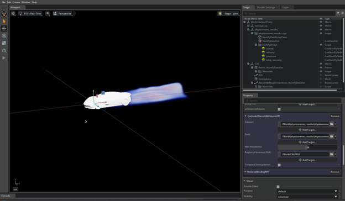Remove the Dataset target with red x
345x201 pixels.
click(335, 124)
